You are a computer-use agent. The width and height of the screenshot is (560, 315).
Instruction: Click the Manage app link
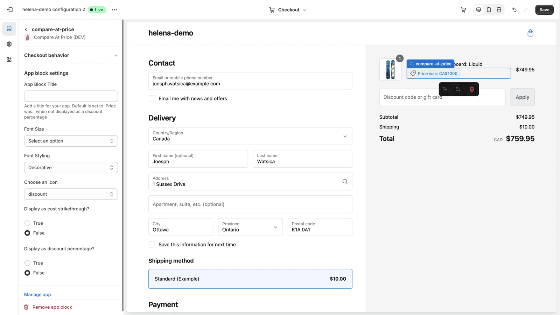(37, 294)
